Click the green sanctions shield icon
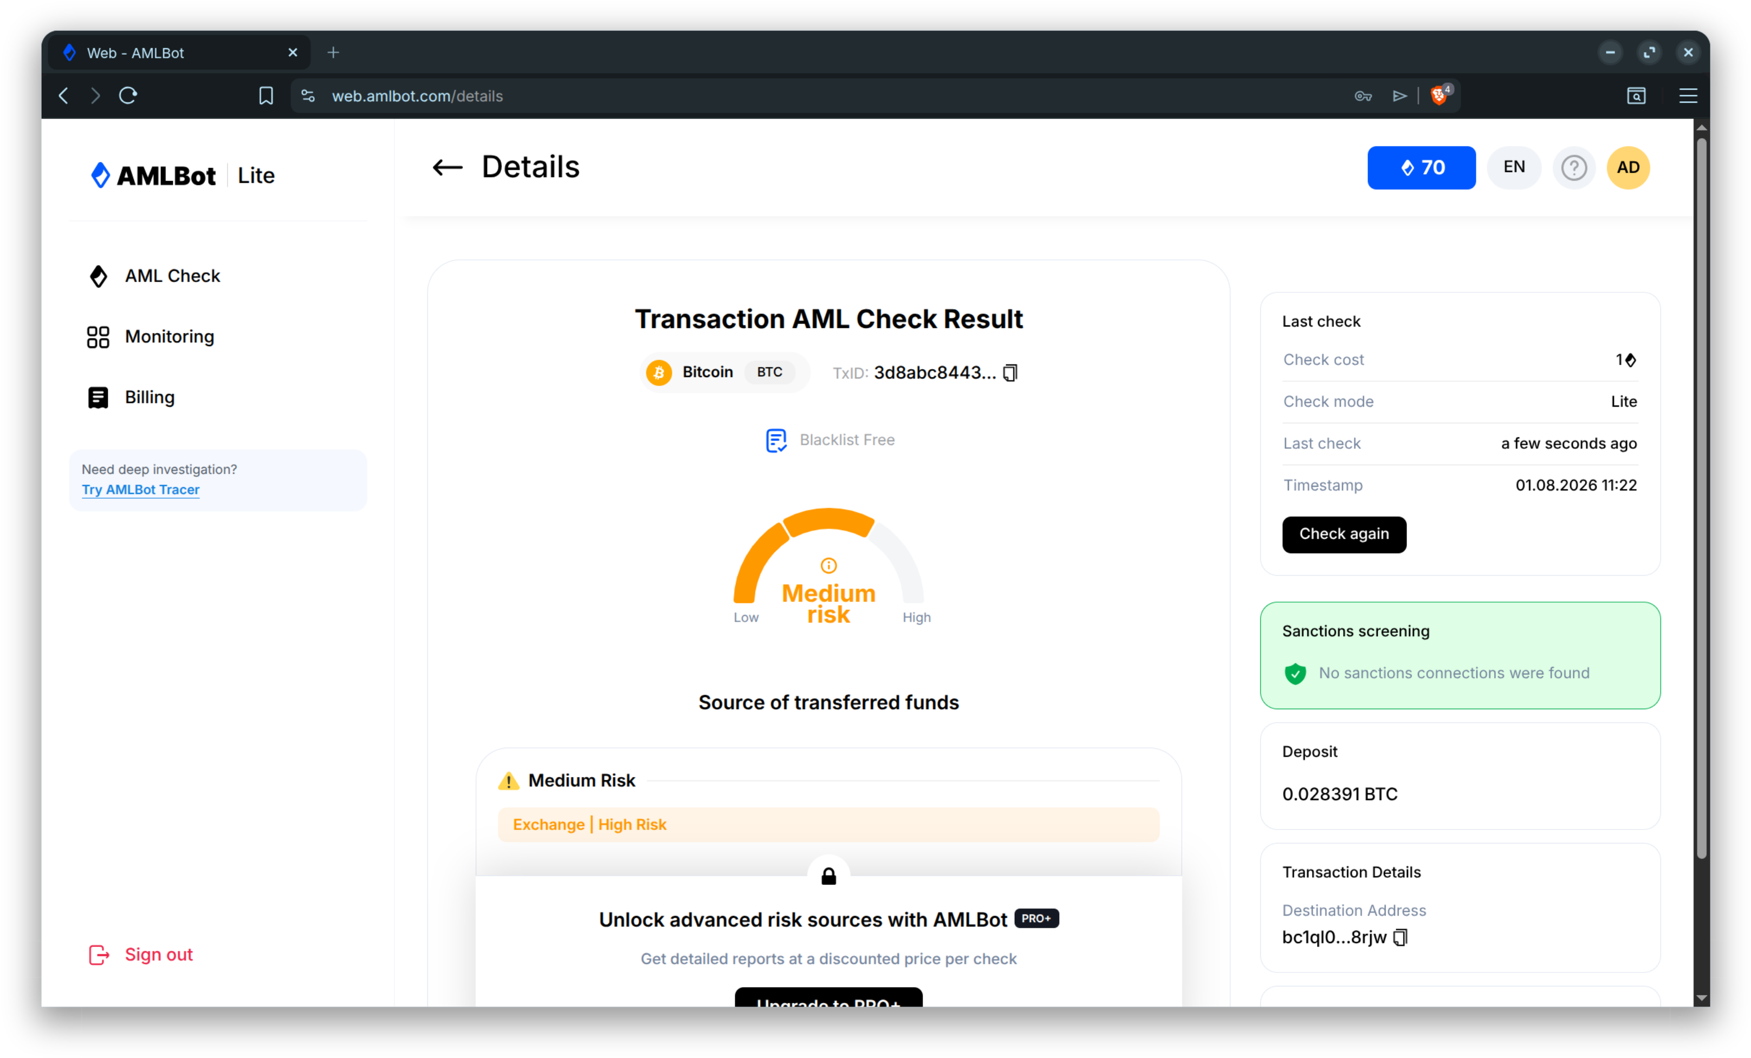Image resolution: width=1751 pixels, height=1058 pixels. [1295, 673]
